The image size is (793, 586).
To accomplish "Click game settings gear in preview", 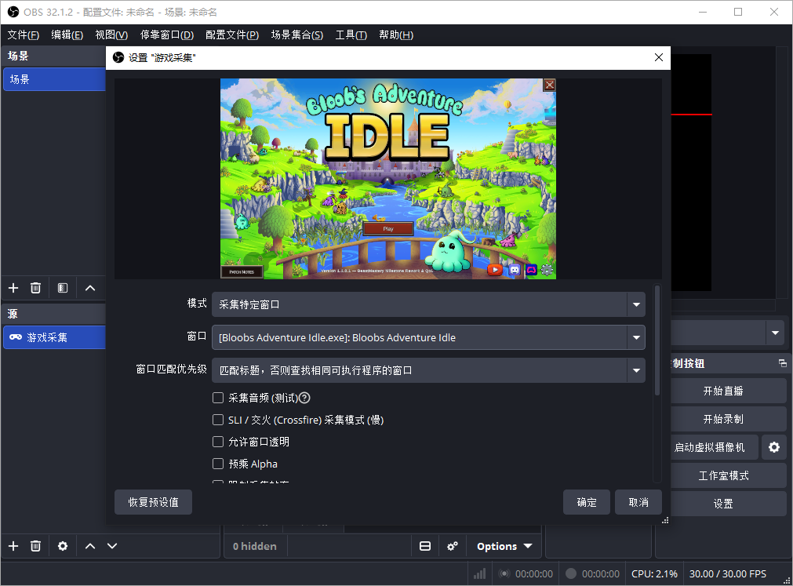I will pyautogui.click(x=547, y=270).
